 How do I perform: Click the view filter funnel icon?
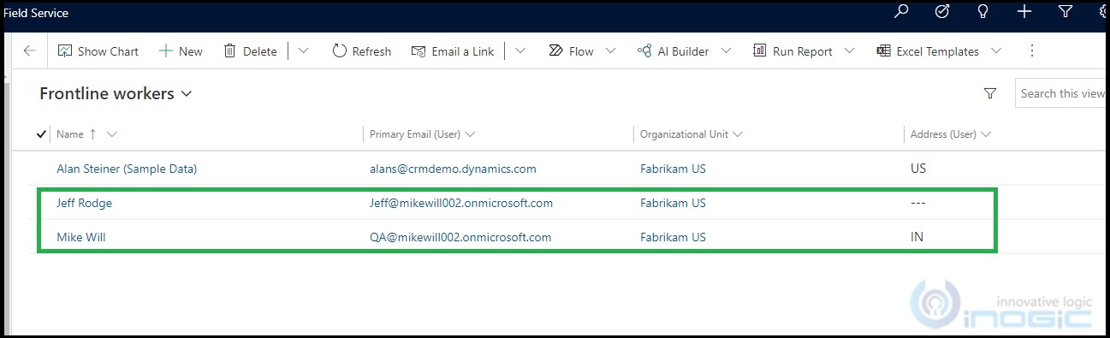990,93
